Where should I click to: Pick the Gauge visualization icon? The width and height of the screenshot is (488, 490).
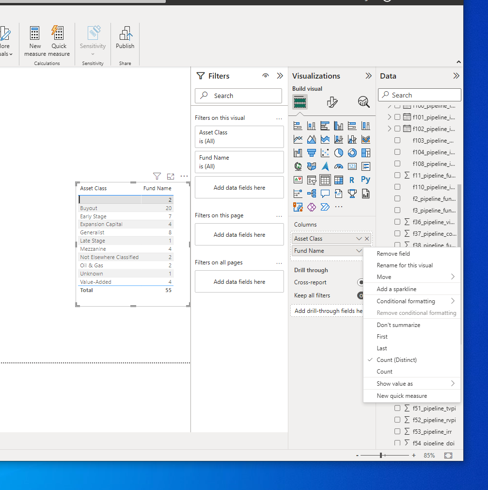(339, 166)
